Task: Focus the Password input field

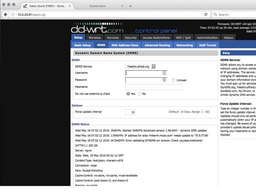Action: pyautogui.click(x=146, y=80)
